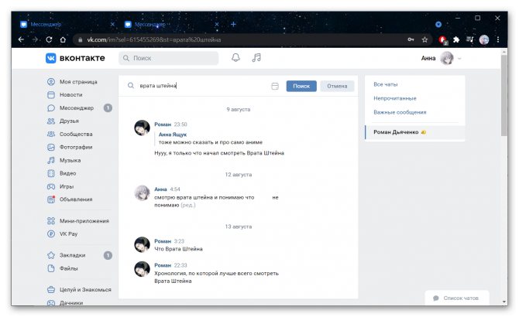
Task: Open Видео in sidebar
Action: [x=67, y=173]
